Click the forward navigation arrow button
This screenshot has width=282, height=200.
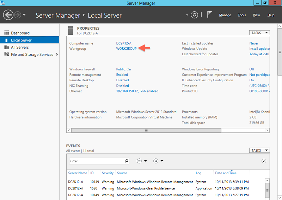tap(18, 15)
